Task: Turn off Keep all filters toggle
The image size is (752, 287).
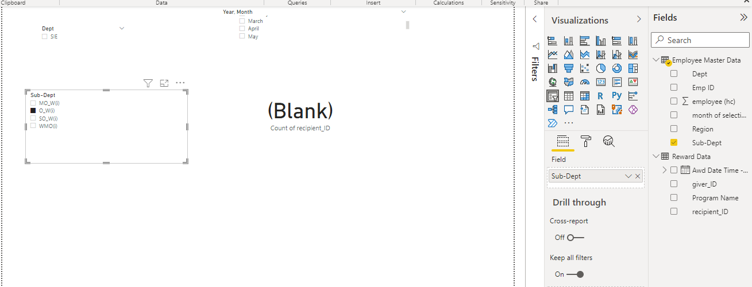Action: [575, 274]
